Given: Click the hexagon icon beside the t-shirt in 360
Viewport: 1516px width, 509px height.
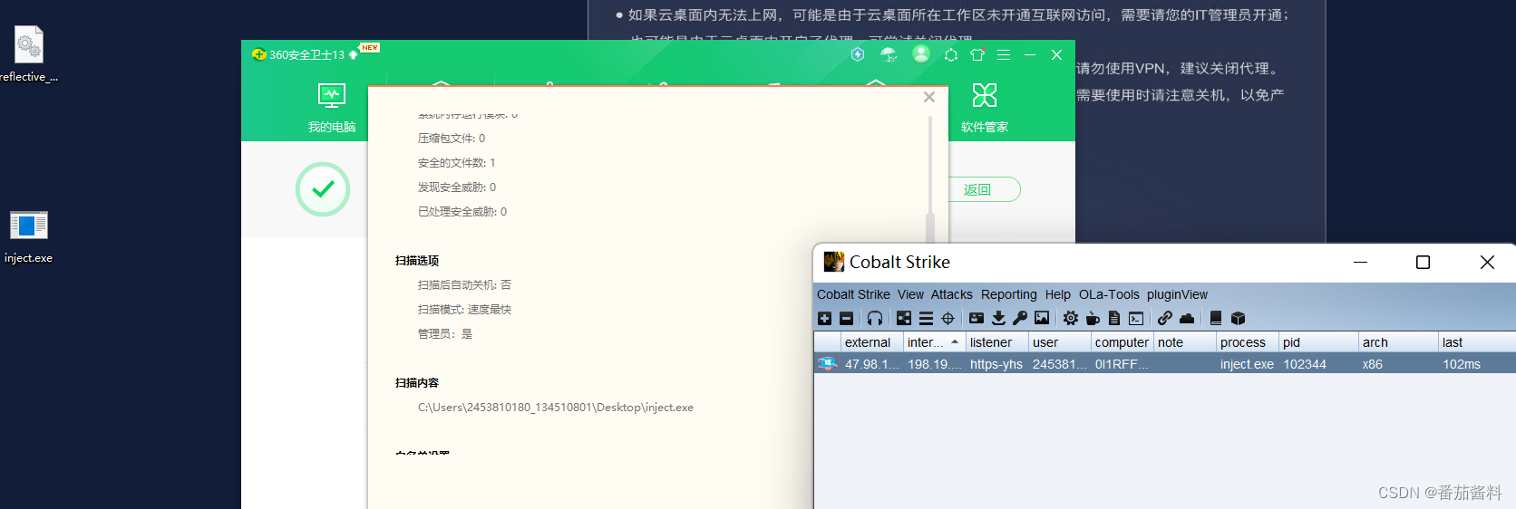Looking at the screenshot, I should (x=951, y=54).
